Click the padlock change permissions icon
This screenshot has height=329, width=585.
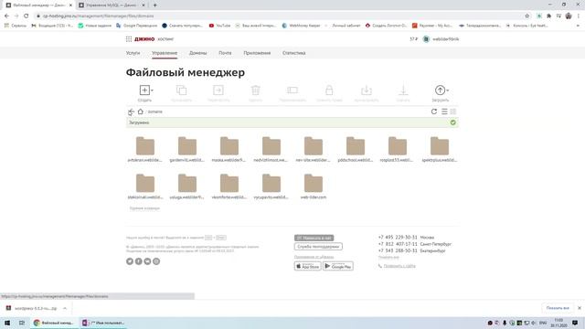point(329,90)
